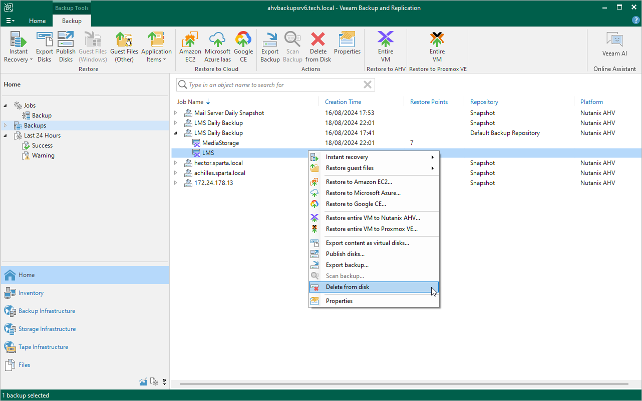Image resolution: width=642 pixels, height=401 pixels.
Task: Open the Veeam AI online assistant
Action: 614,44
